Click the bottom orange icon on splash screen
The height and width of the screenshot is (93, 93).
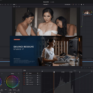[x=79, y=41]
